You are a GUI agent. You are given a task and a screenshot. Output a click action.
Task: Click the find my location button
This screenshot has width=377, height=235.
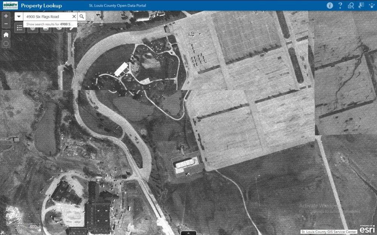[6, 43]
